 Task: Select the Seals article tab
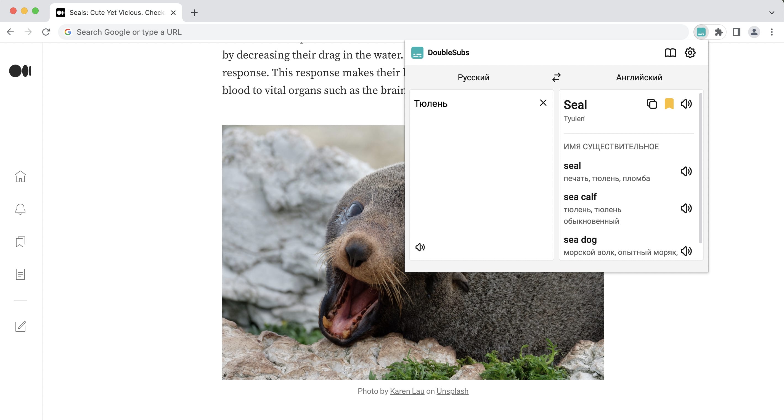[116, 12]
